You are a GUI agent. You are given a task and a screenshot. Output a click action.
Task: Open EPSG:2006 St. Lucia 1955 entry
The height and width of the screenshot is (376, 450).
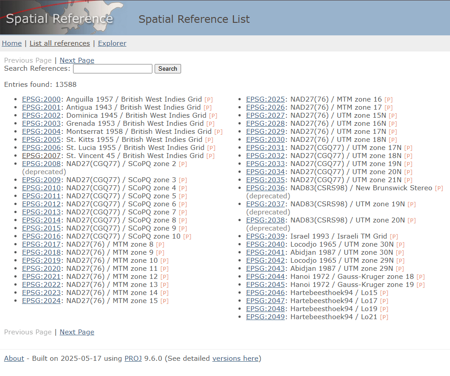pos(41,148)
